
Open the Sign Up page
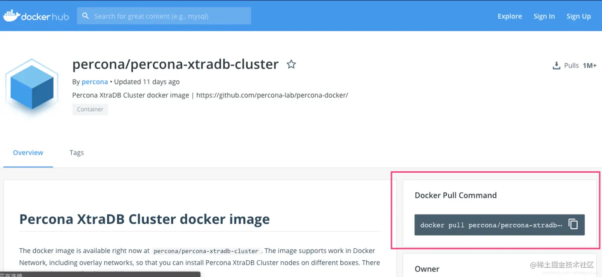click(579, 16)
